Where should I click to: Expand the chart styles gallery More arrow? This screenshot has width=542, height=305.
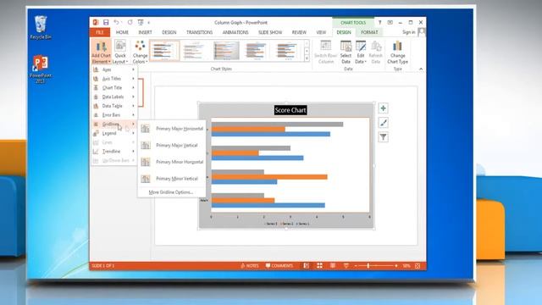point(307,58)
